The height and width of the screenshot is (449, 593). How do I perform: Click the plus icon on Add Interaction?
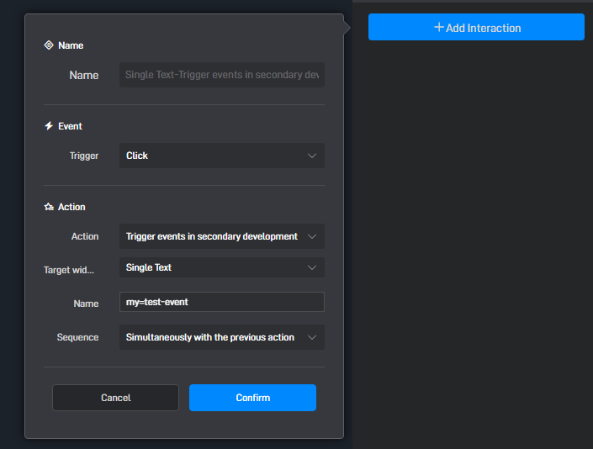(439, 27)
